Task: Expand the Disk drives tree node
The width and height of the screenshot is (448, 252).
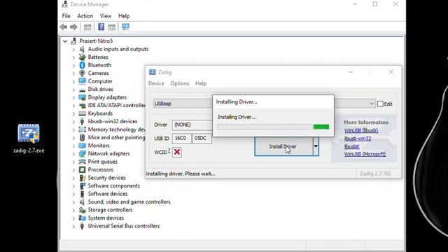Action: 73,90
